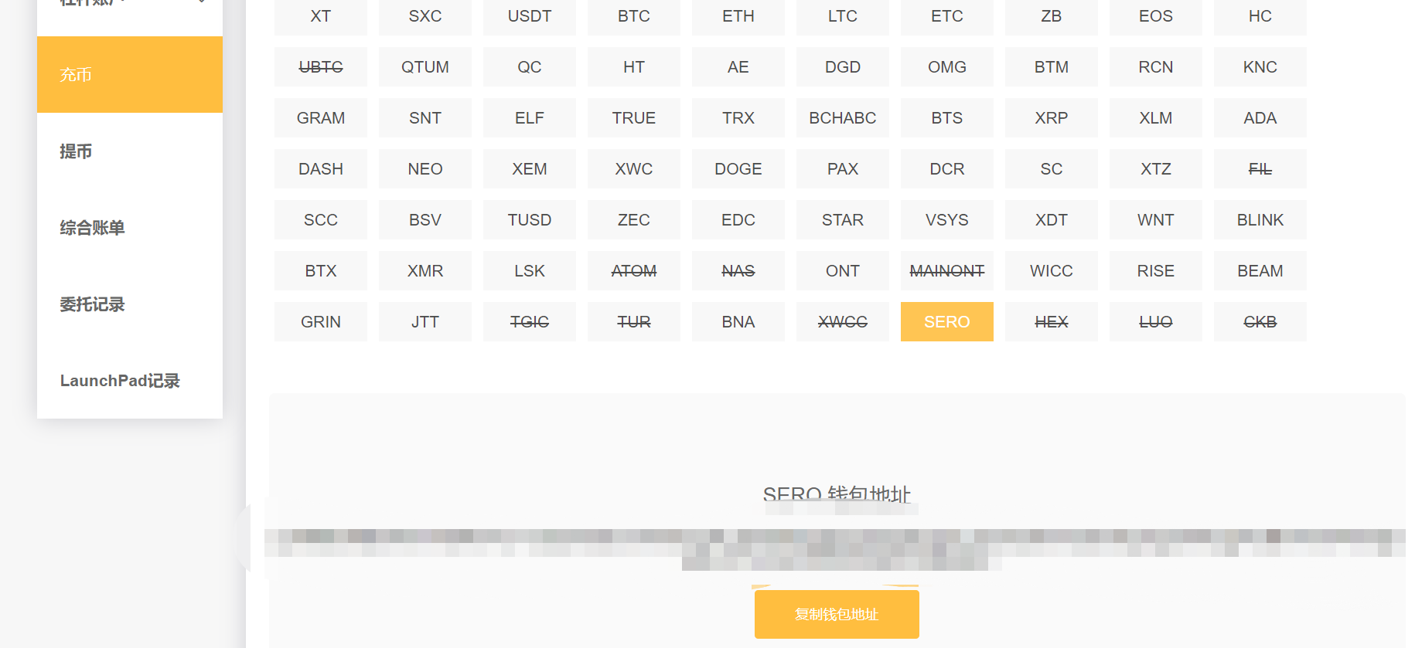Select the WICC coin tile
This screenshot has height=648, width=1415.
click(x=1052, y=271)
